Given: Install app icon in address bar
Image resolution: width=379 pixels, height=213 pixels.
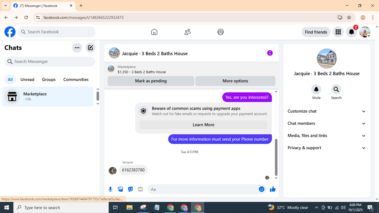Looking at the screenshot, I should click(x=340, y=17).
